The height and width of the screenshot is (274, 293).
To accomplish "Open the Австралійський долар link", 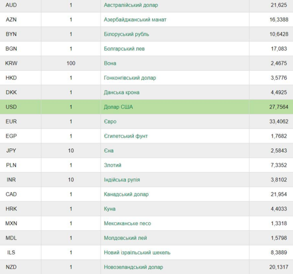I will 131,5.
